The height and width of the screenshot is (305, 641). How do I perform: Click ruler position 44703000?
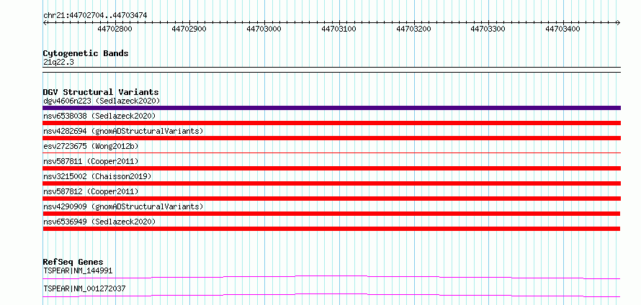[264, 29]
